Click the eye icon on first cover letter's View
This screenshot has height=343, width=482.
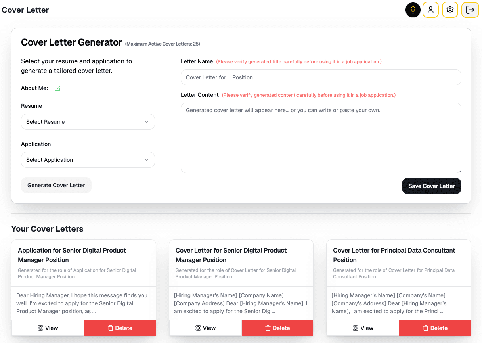point(40,328)
